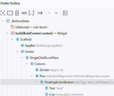
Task: Wrap with Row using toolbar icon
Action: pyautogui.click(x=24, y=13)
